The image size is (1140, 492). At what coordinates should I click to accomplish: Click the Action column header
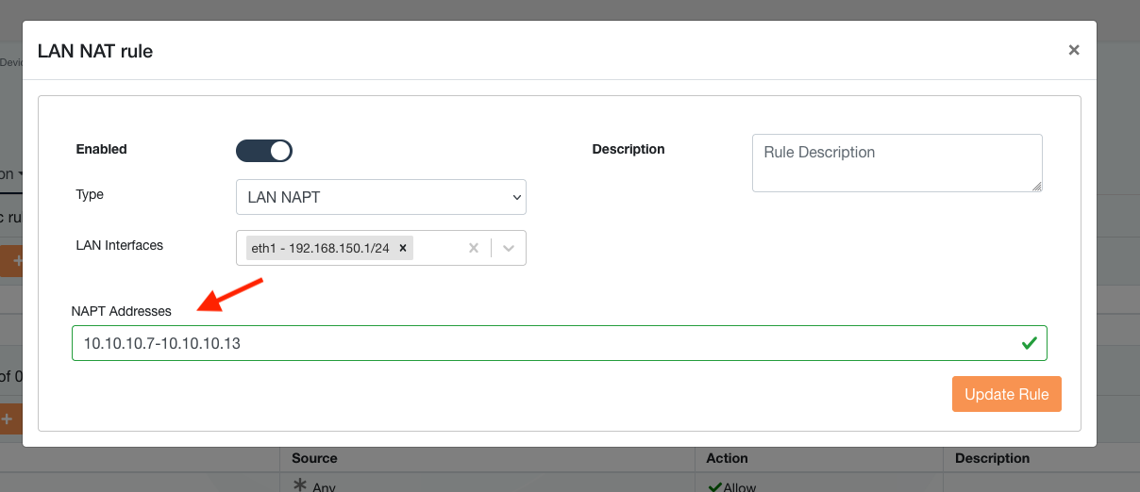point(727,458)
